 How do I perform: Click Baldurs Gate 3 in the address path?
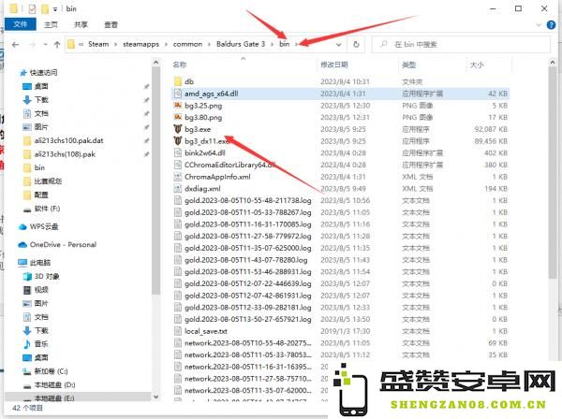coord(241,44)
